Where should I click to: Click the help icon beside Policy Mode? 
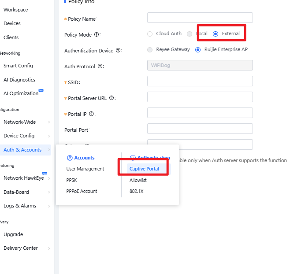pos(97,34)
